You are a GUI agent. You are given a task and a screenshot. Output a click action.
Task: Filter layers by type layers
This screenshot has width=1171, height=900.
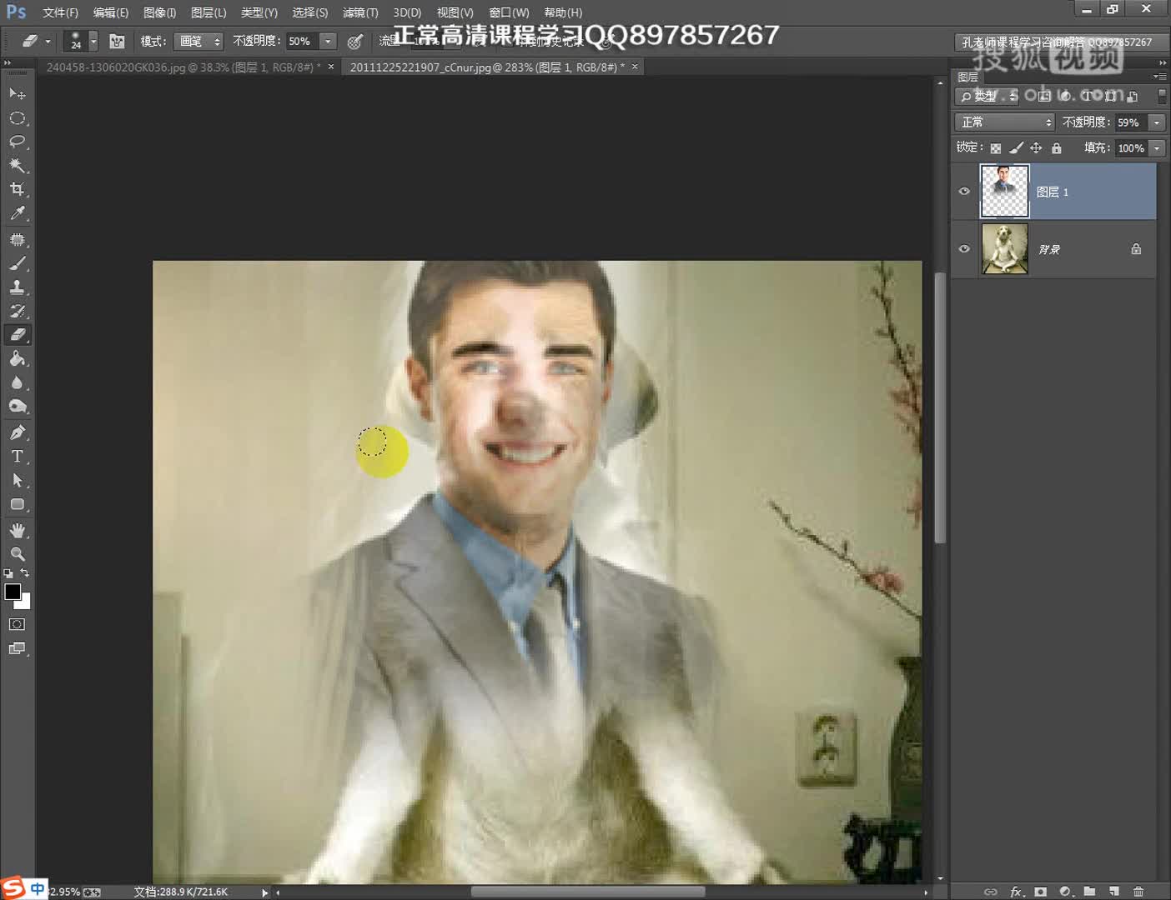[x=1088, y=96]
